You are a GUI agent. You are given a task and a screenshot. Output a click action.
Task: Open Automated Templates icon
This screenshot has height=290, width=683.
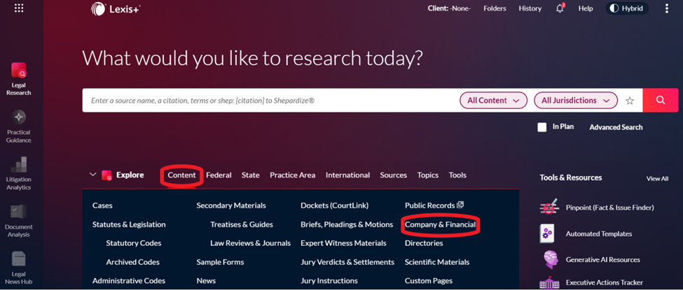[546, 233]
